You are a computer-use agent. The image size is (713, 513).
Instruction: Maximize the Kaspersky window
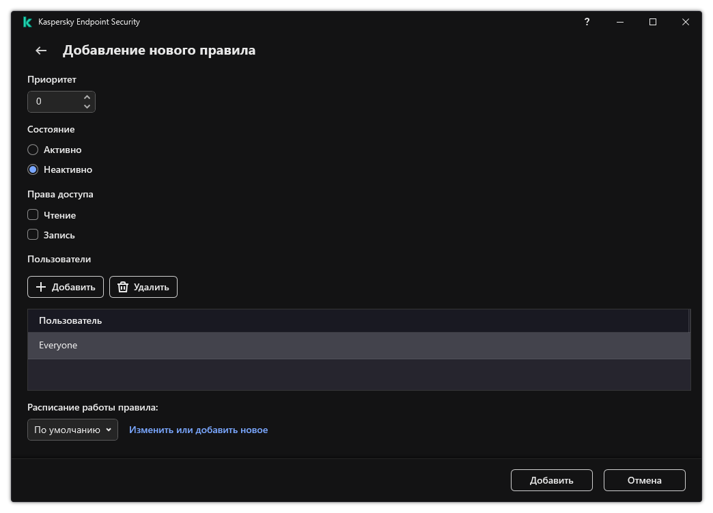[x=652, y=22]
